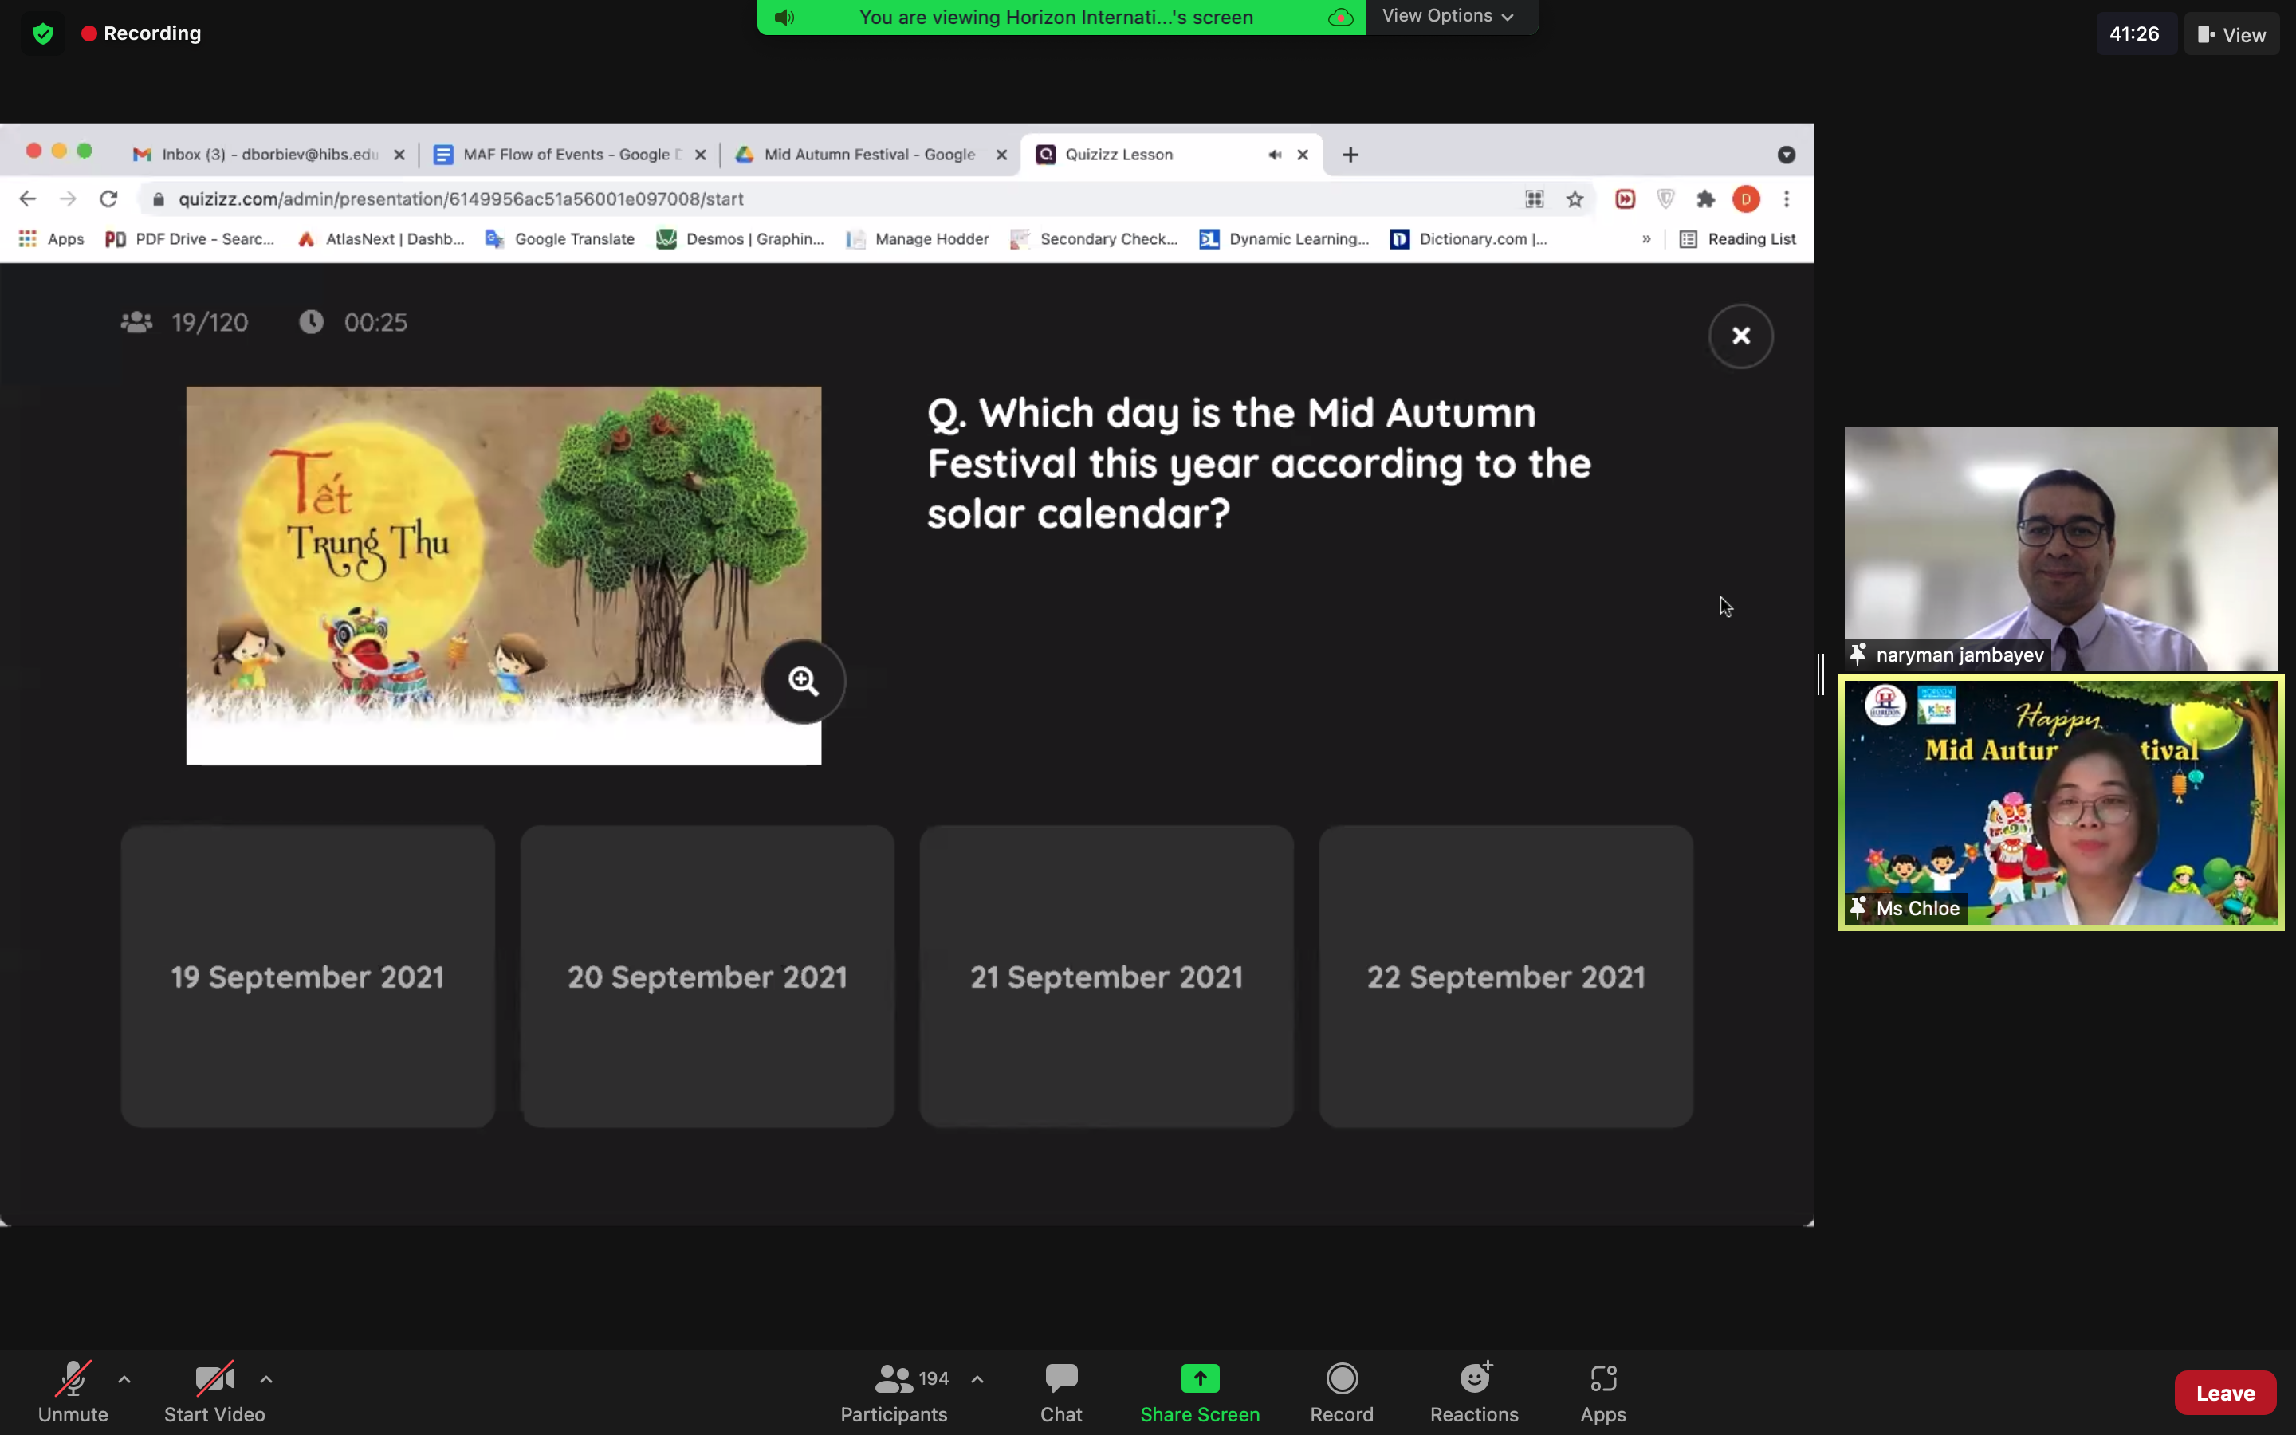
Task: Open the Desmos Graphing bookmark
Action: pyautogui.click(x=741, y=239)
